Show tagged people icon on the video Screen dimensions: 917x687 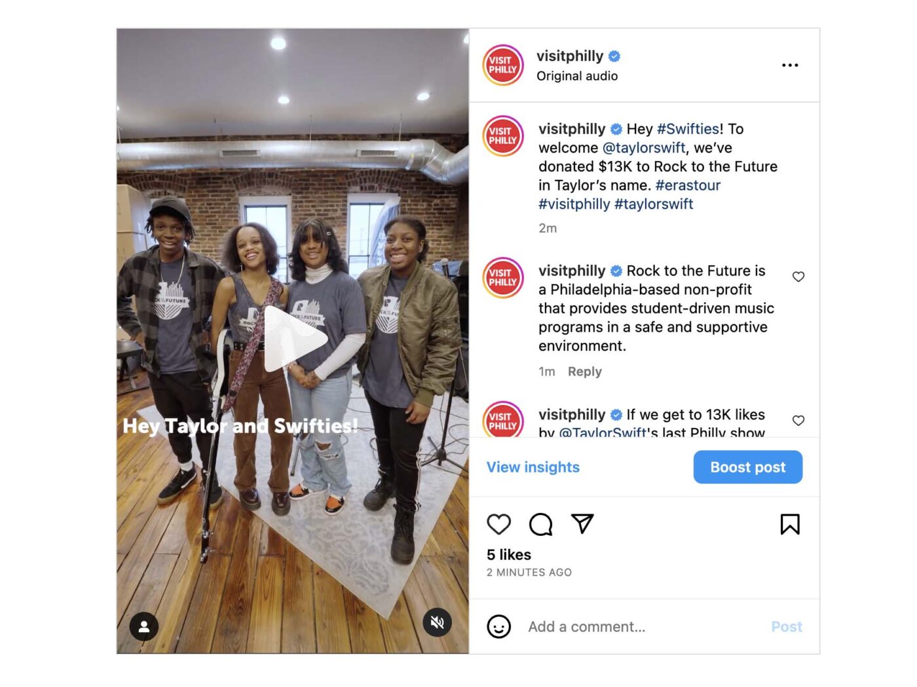click(x=144, y=626)
